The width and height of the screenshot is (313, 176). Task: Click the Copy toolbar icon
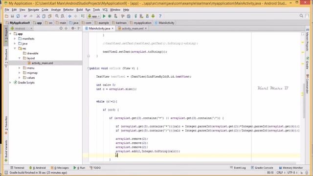pos(44,16)
